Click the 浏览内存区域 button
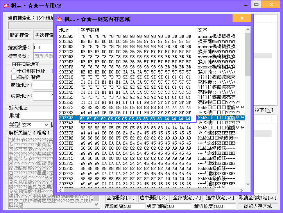Image resolution: width=283 pixels, height=213 pixels. click(258, 206)
